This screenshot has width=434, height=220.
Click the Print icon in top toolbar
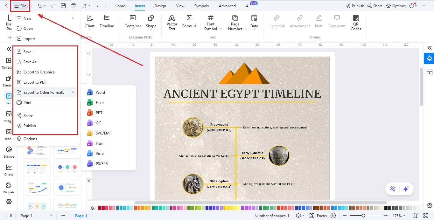click(x=73, y=6)
